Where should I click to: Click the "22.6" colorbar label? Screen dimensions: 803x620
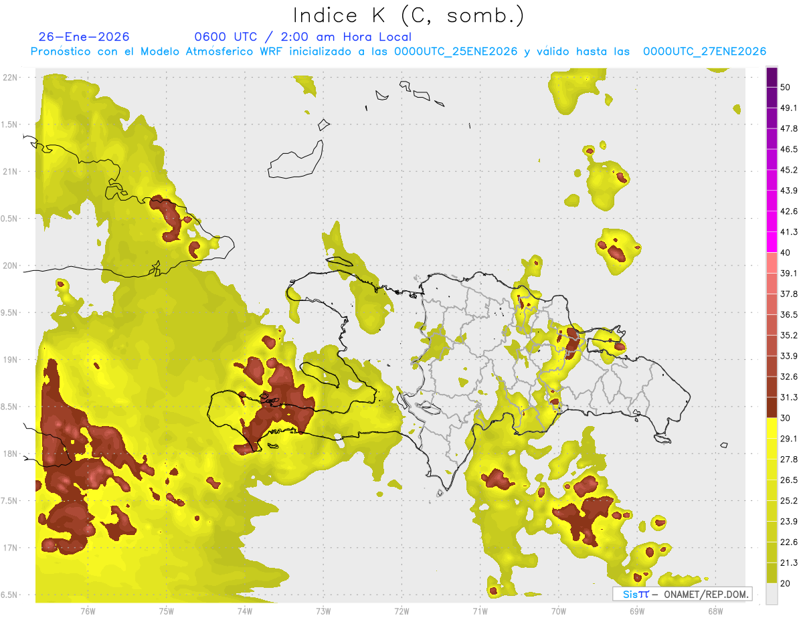789,542
